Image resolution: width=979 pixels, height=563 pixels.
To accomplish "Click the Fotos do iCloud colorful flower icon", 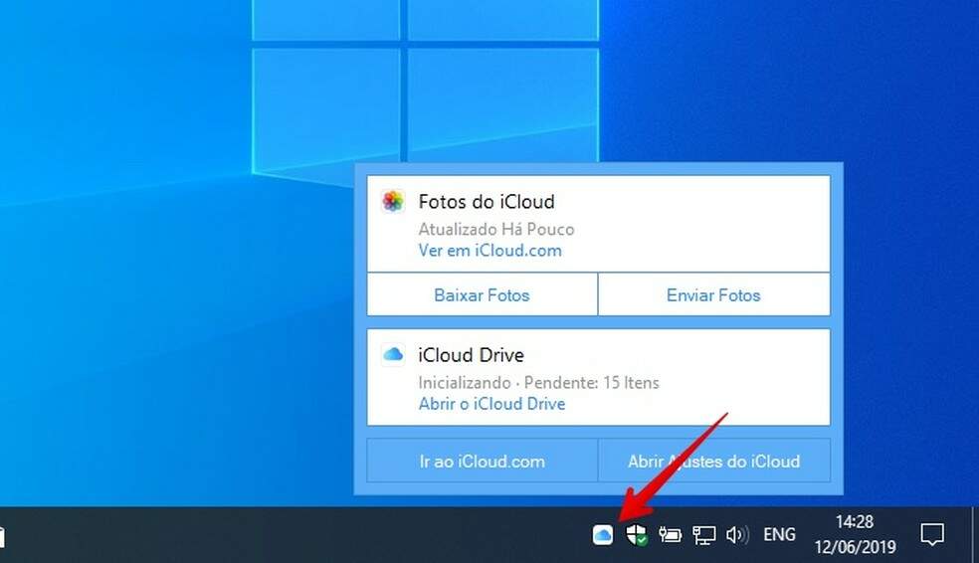I will coord(393,201).
